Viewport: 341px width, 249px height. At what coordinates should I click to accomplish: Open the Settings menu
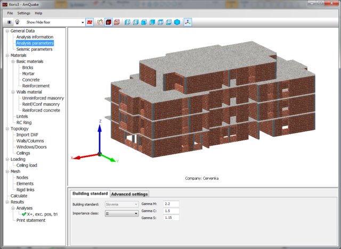24,13
